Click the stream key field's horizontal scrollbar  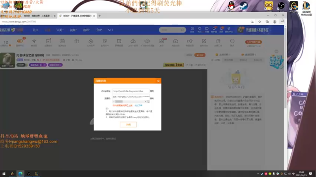(x=119, y=101)
